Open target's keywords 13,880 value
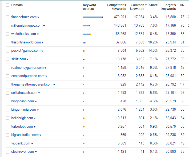 [x=171, y=17]
